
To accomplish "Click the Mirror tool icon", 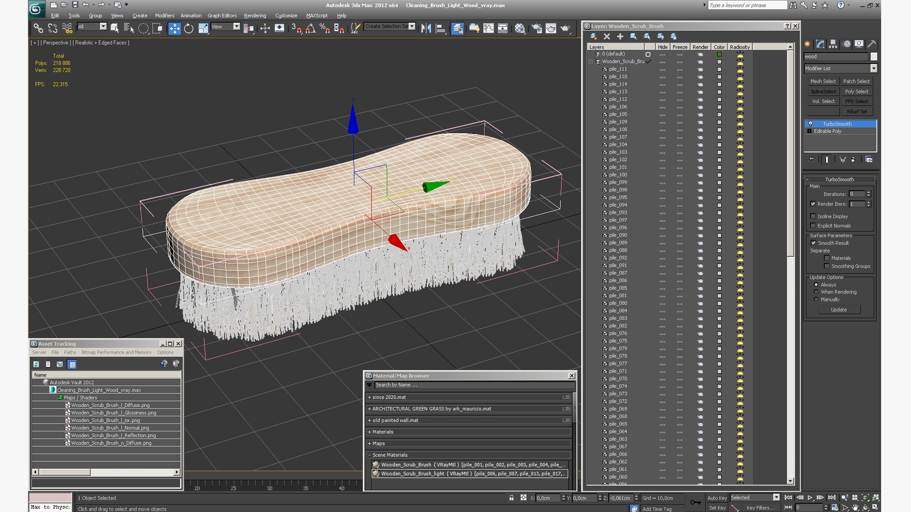I will pyautogui.click(x=426, y=28).
